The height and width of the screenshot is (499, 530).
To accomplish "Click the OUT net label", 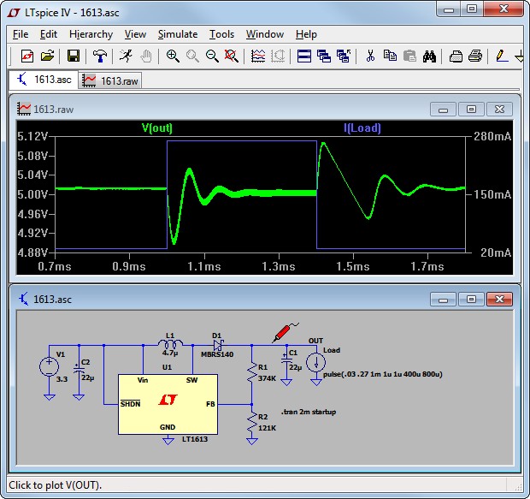I will click(x=315, y=341).
